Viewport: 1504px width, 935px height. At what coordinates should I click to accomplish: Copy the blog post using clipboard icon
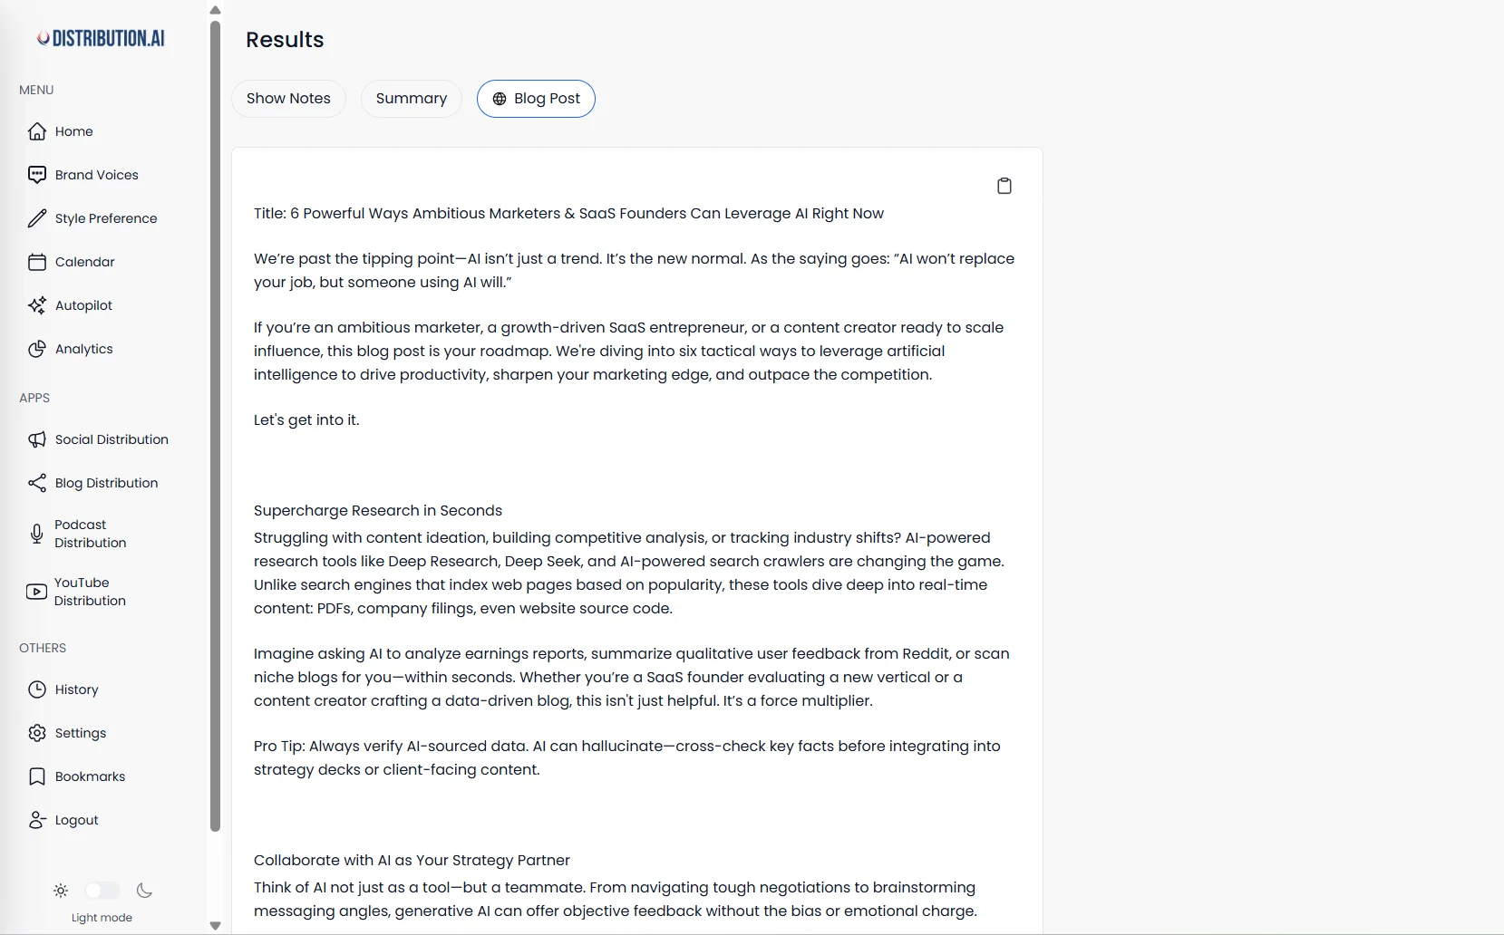1004,185
